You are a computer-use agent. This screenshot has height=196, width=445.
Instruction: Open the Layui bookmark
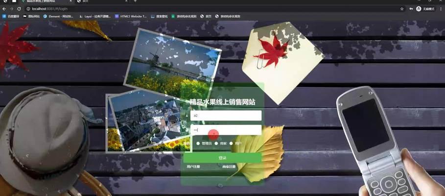click(x=95, y=17)
